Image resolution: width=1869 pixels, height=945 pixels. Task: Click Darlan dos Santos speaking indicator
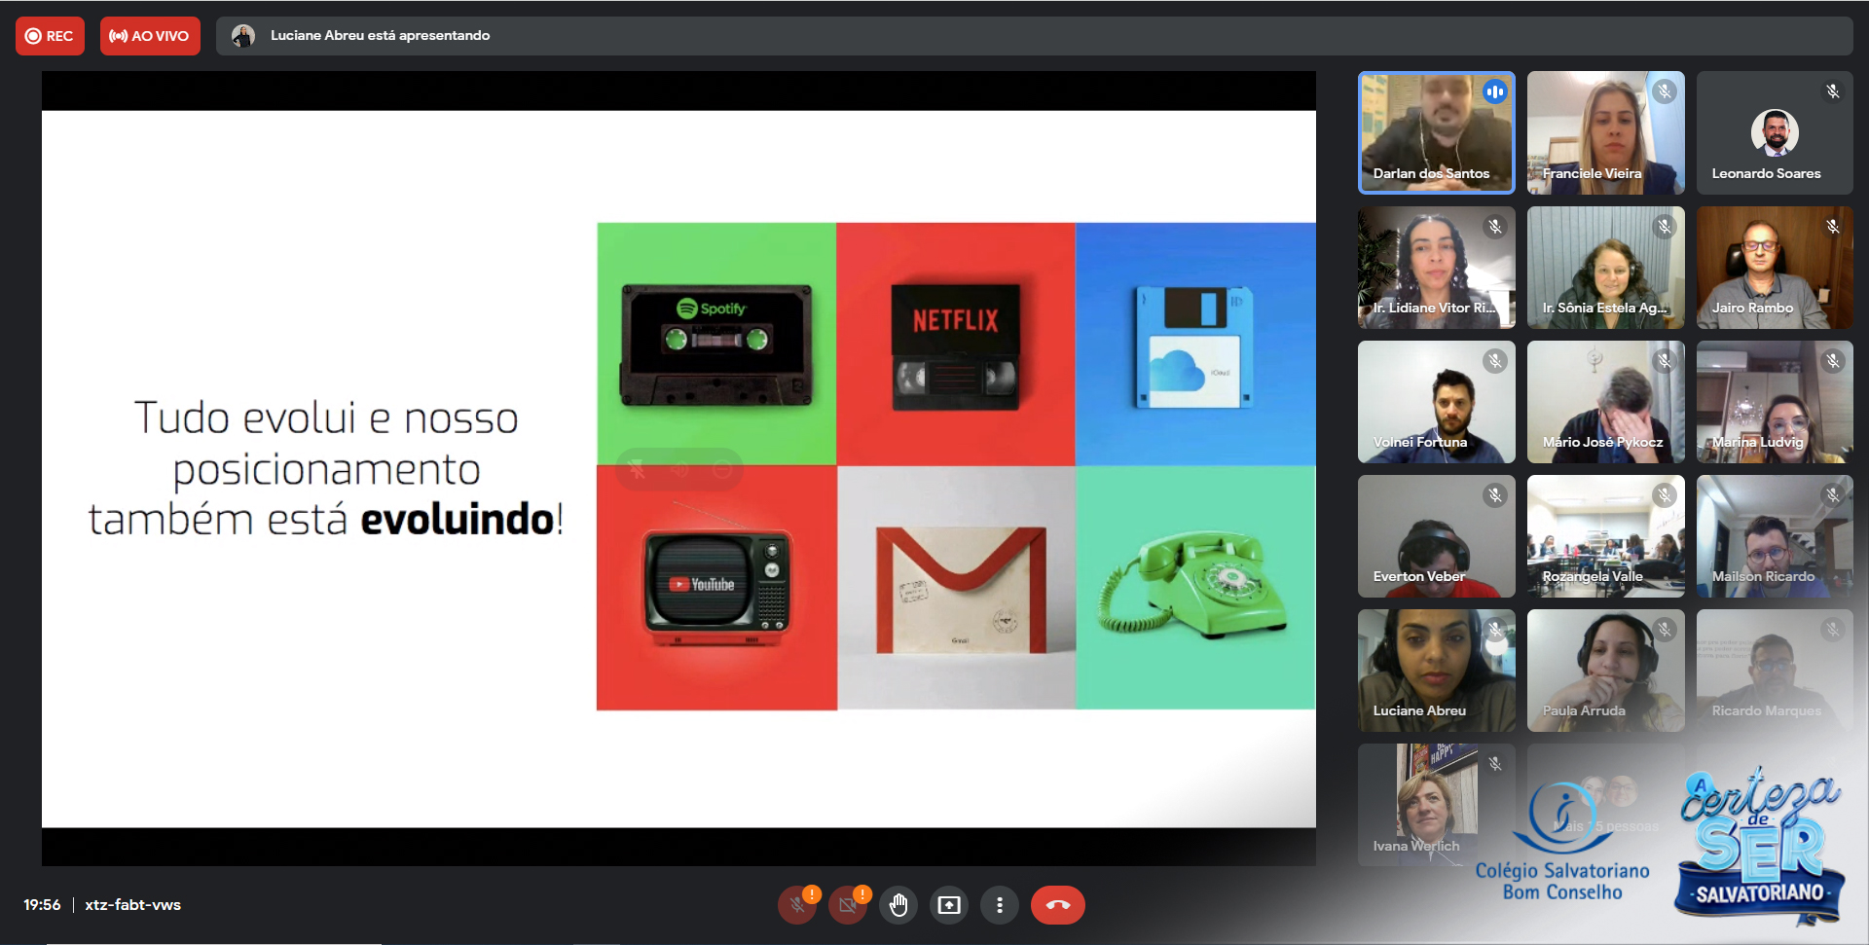pyautogui.click(x=1495, y=91)
